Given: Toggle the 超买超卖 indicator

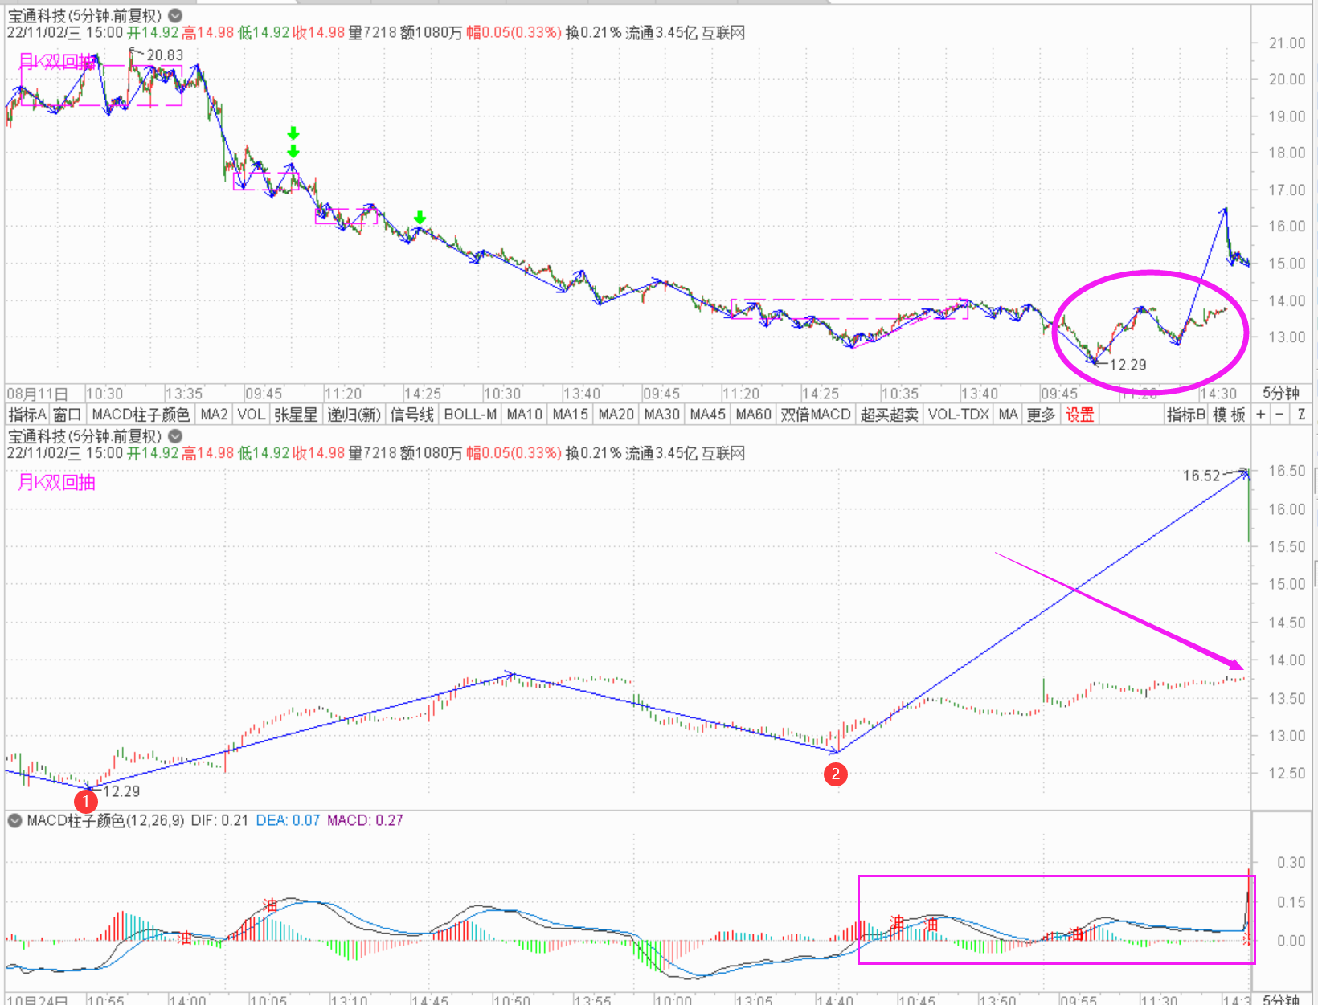Looking at the screenshot, I should [889, 415].
